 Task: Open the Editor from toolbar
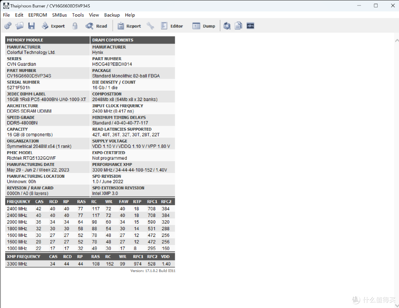point(172,26)
